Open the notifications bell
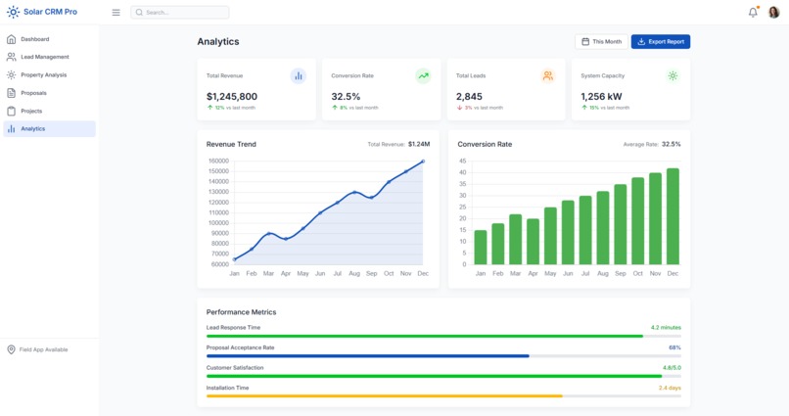Image resolution: width=789 pixels, height=416 pixels. point(753,13)
